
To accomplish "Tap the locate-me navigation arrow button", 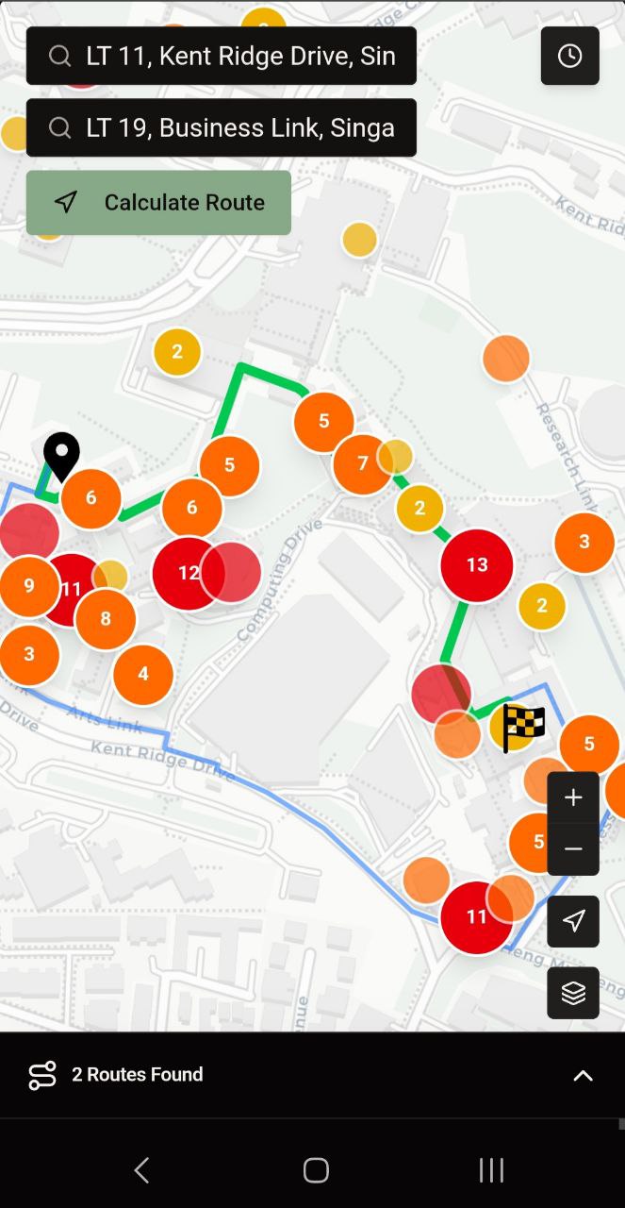I will (x=573, y=921).
